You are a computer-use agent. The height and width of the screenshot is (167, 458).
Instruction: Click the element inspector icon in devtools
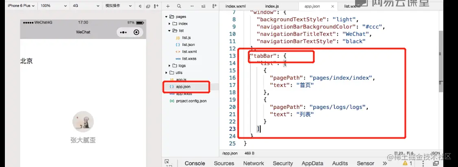167,162
